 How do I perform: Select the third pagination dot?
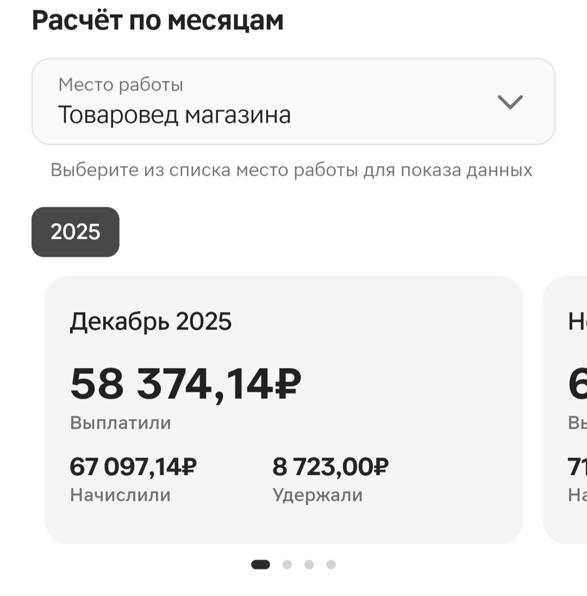point(309,564)
